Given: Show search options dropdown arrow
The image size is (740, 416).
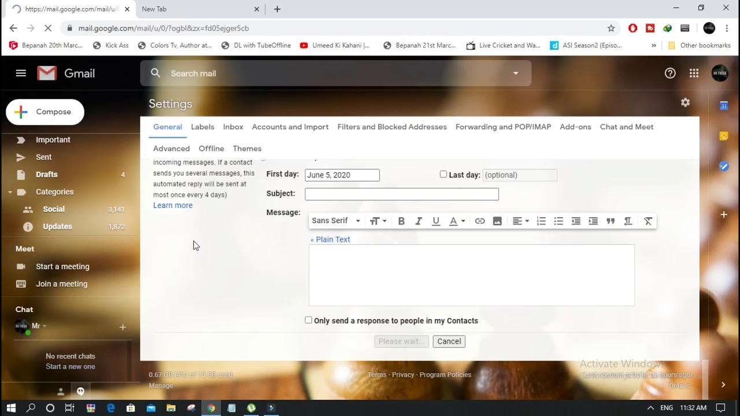Looking at the screenshot, I should coord(516,73).
